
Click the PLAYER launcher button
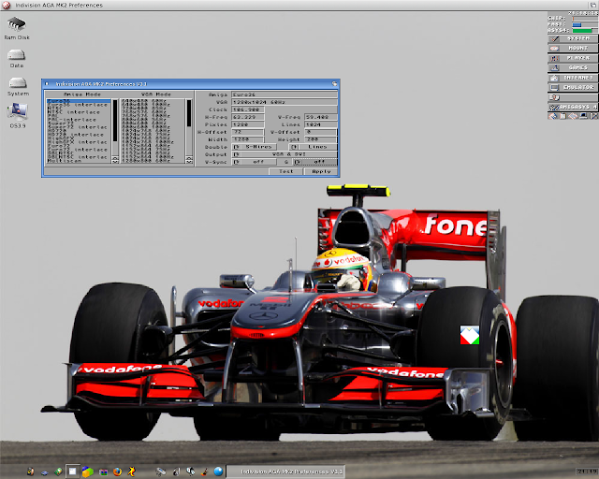point(573,58)
